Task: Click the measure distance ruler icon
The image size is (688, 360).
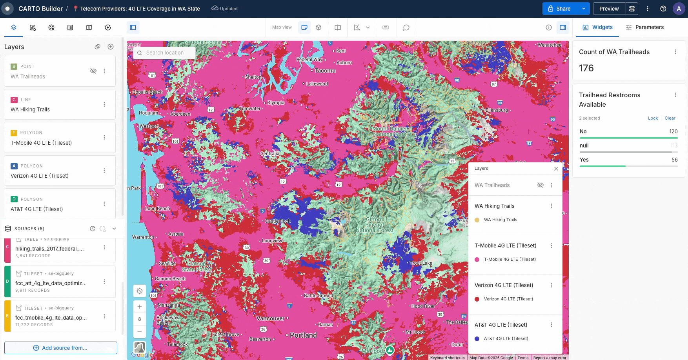Action: (x=386, y=27)
